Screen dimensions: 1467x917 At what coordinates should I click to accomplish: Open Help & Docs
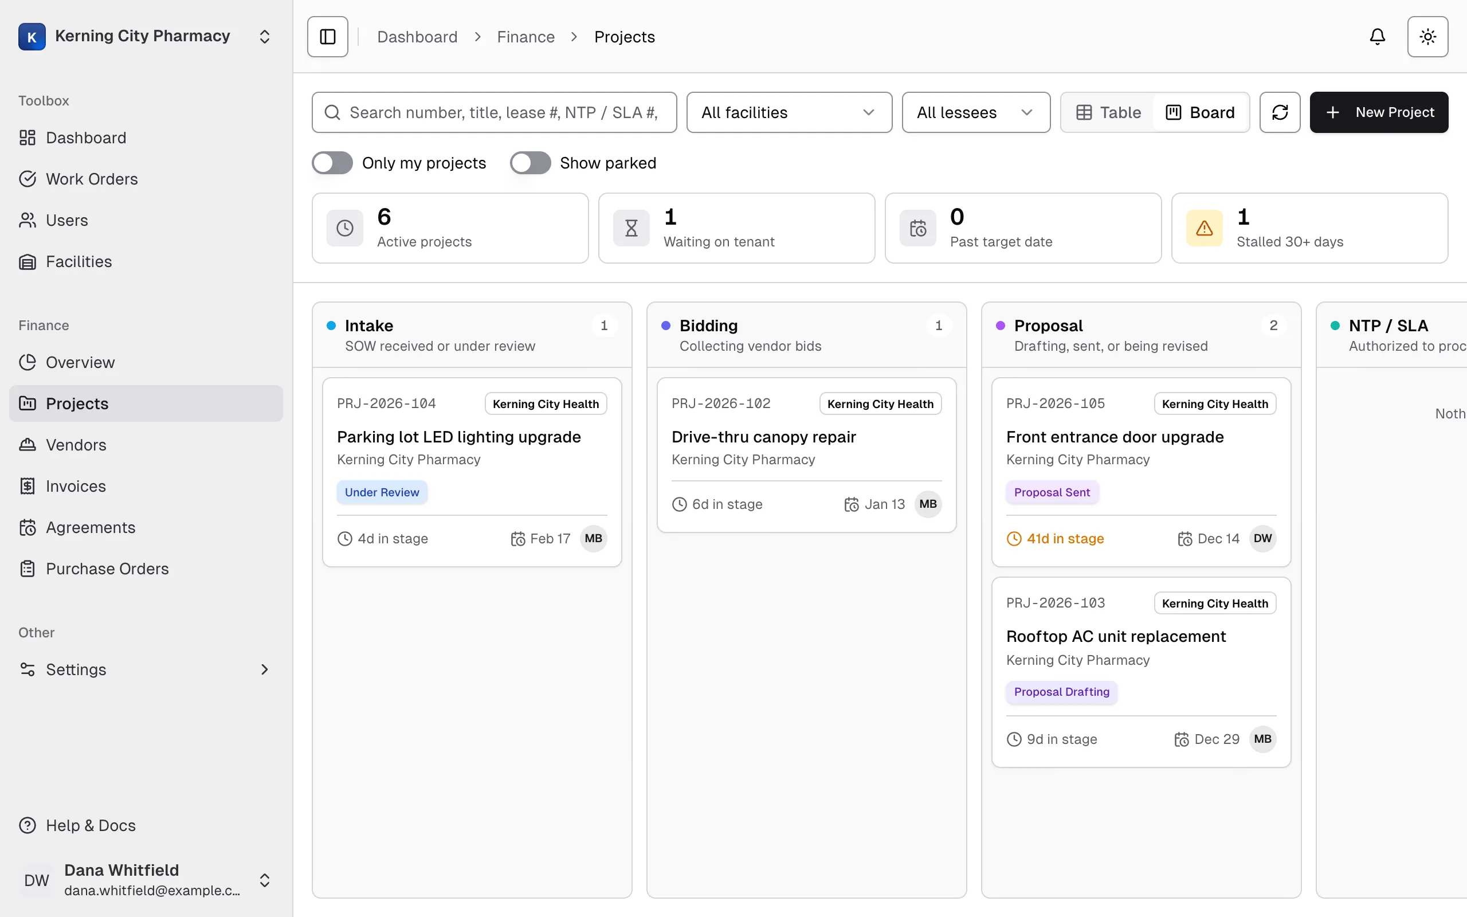[x=146, y=825]
